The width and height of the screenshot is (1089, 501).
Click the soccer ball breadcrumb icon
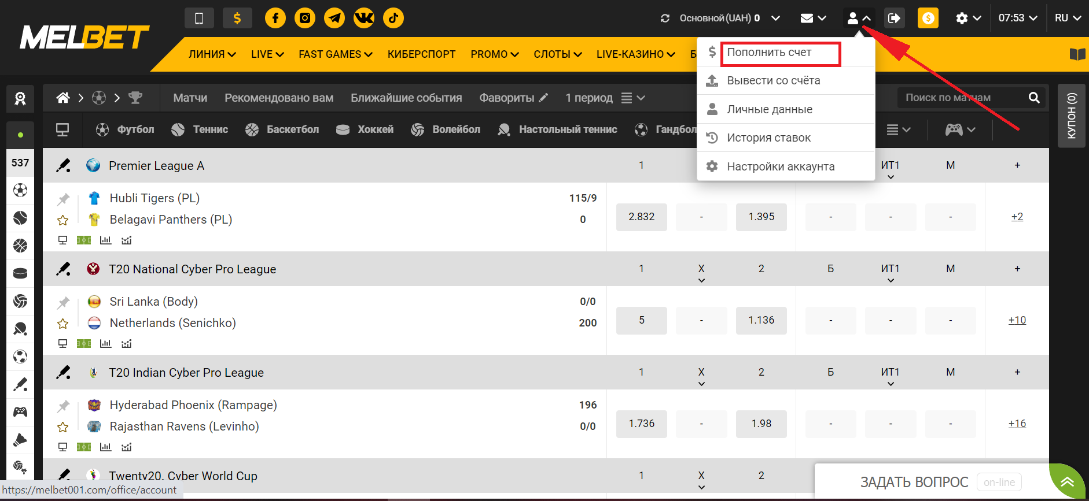click(99, 98)
